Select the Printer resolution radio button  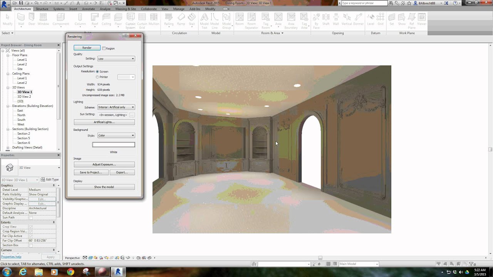[97, 77]
